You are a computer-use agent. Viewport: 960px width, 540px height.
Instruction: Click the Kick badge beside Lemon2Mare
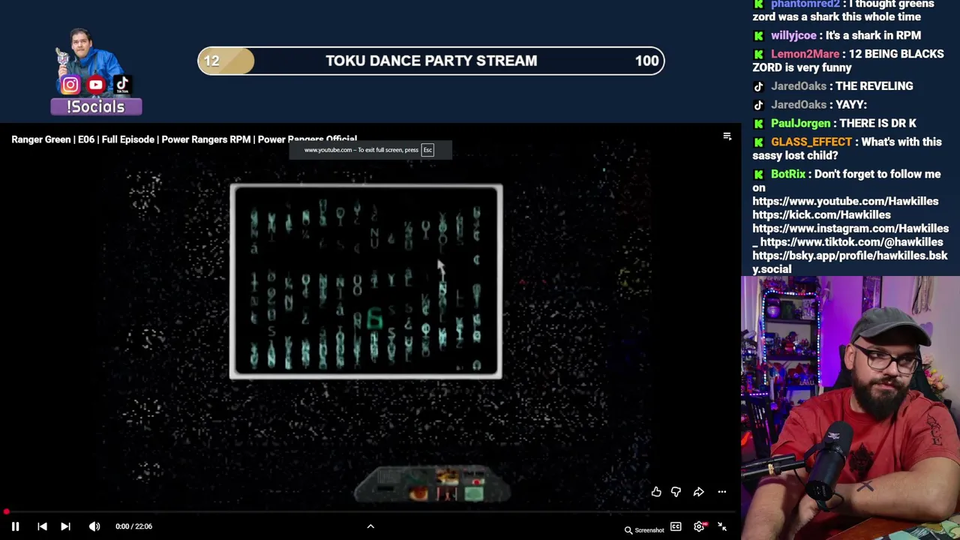759,54
